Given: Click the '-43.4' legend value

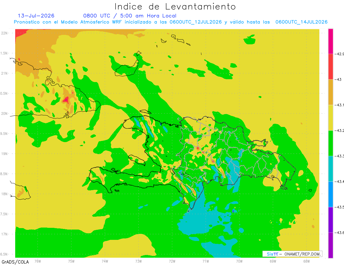Looking at the screenshot, I should coord(340,182).
